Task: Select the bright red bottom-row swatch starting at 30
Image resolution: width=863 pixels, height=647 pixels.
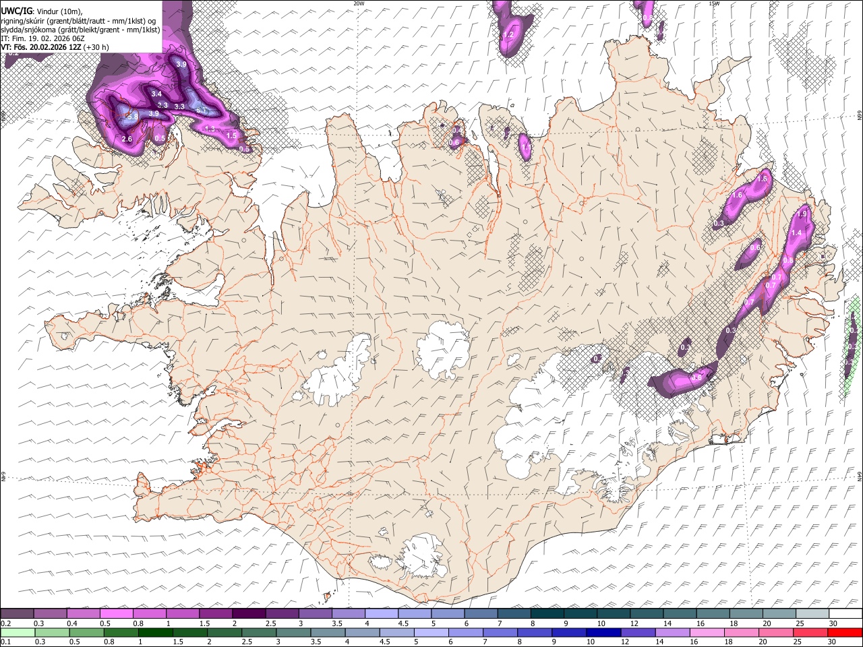Action: (x=844, y=632)
